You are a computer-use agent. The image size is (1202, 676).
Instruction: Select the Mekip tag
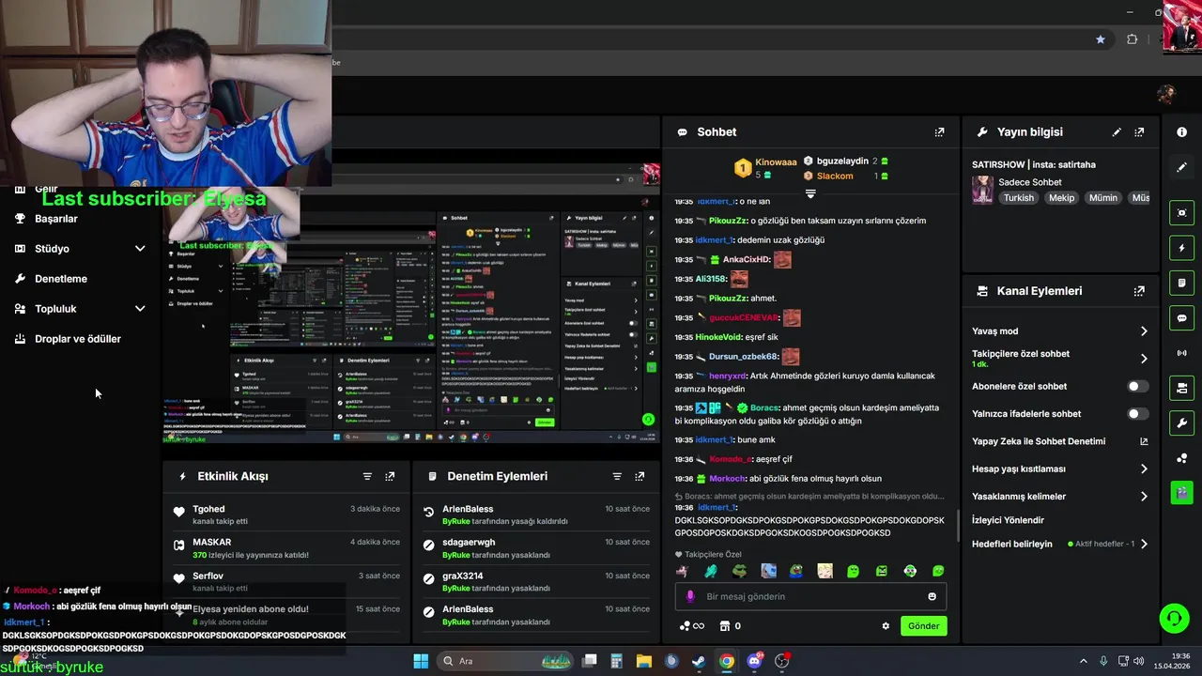(1062, 198)
